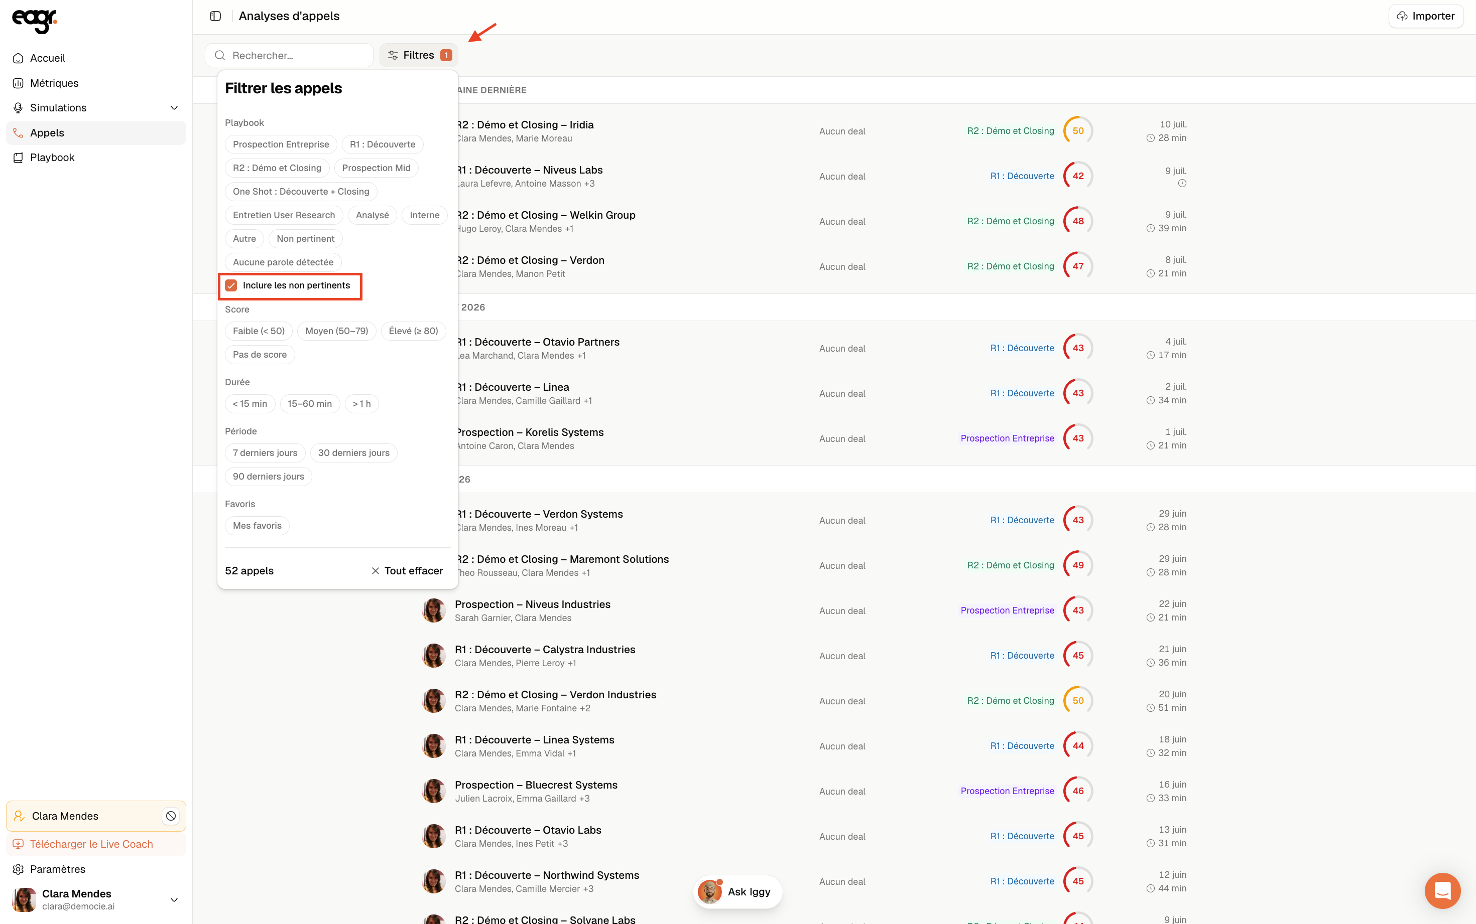Viewport: 1476px width, 924px height.
Task: Filter by Faible (< 50) score
Action: point(259,331)
